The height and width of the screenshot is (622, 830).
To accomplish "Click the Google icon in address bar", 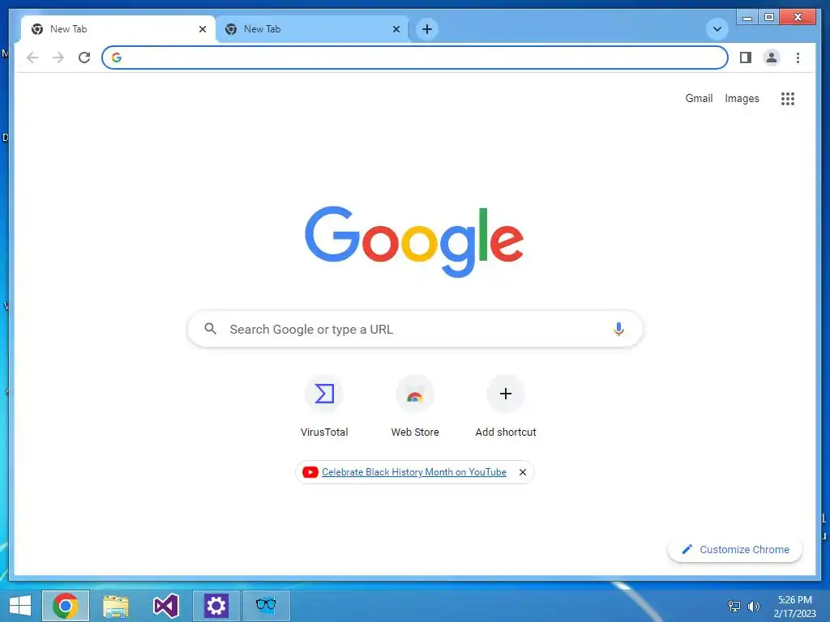I will 117,58.
